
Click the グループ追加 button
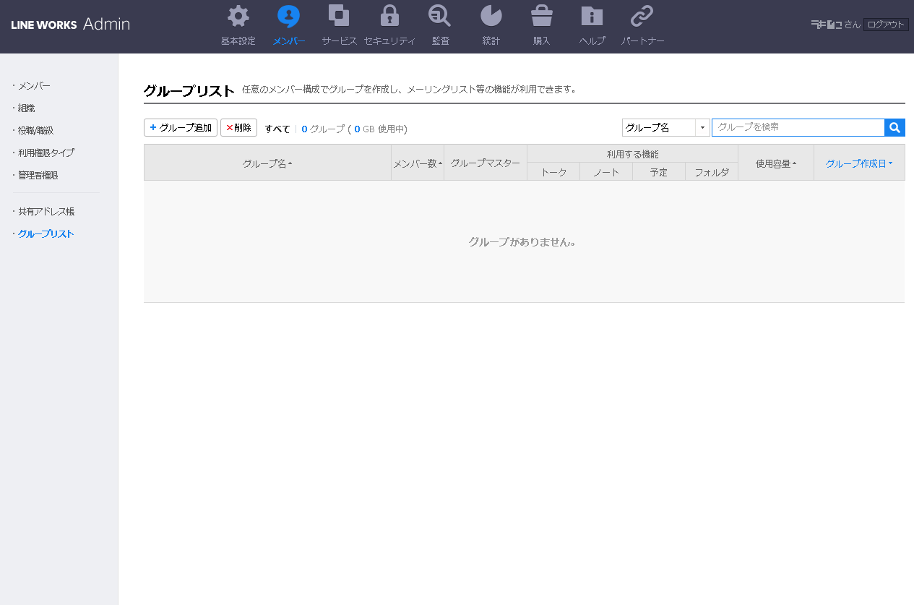pos(181,128)
